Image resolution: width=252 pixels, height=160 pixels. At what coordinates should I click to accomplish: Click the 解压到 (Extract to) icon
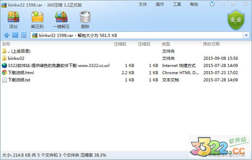tap(37, 17)
